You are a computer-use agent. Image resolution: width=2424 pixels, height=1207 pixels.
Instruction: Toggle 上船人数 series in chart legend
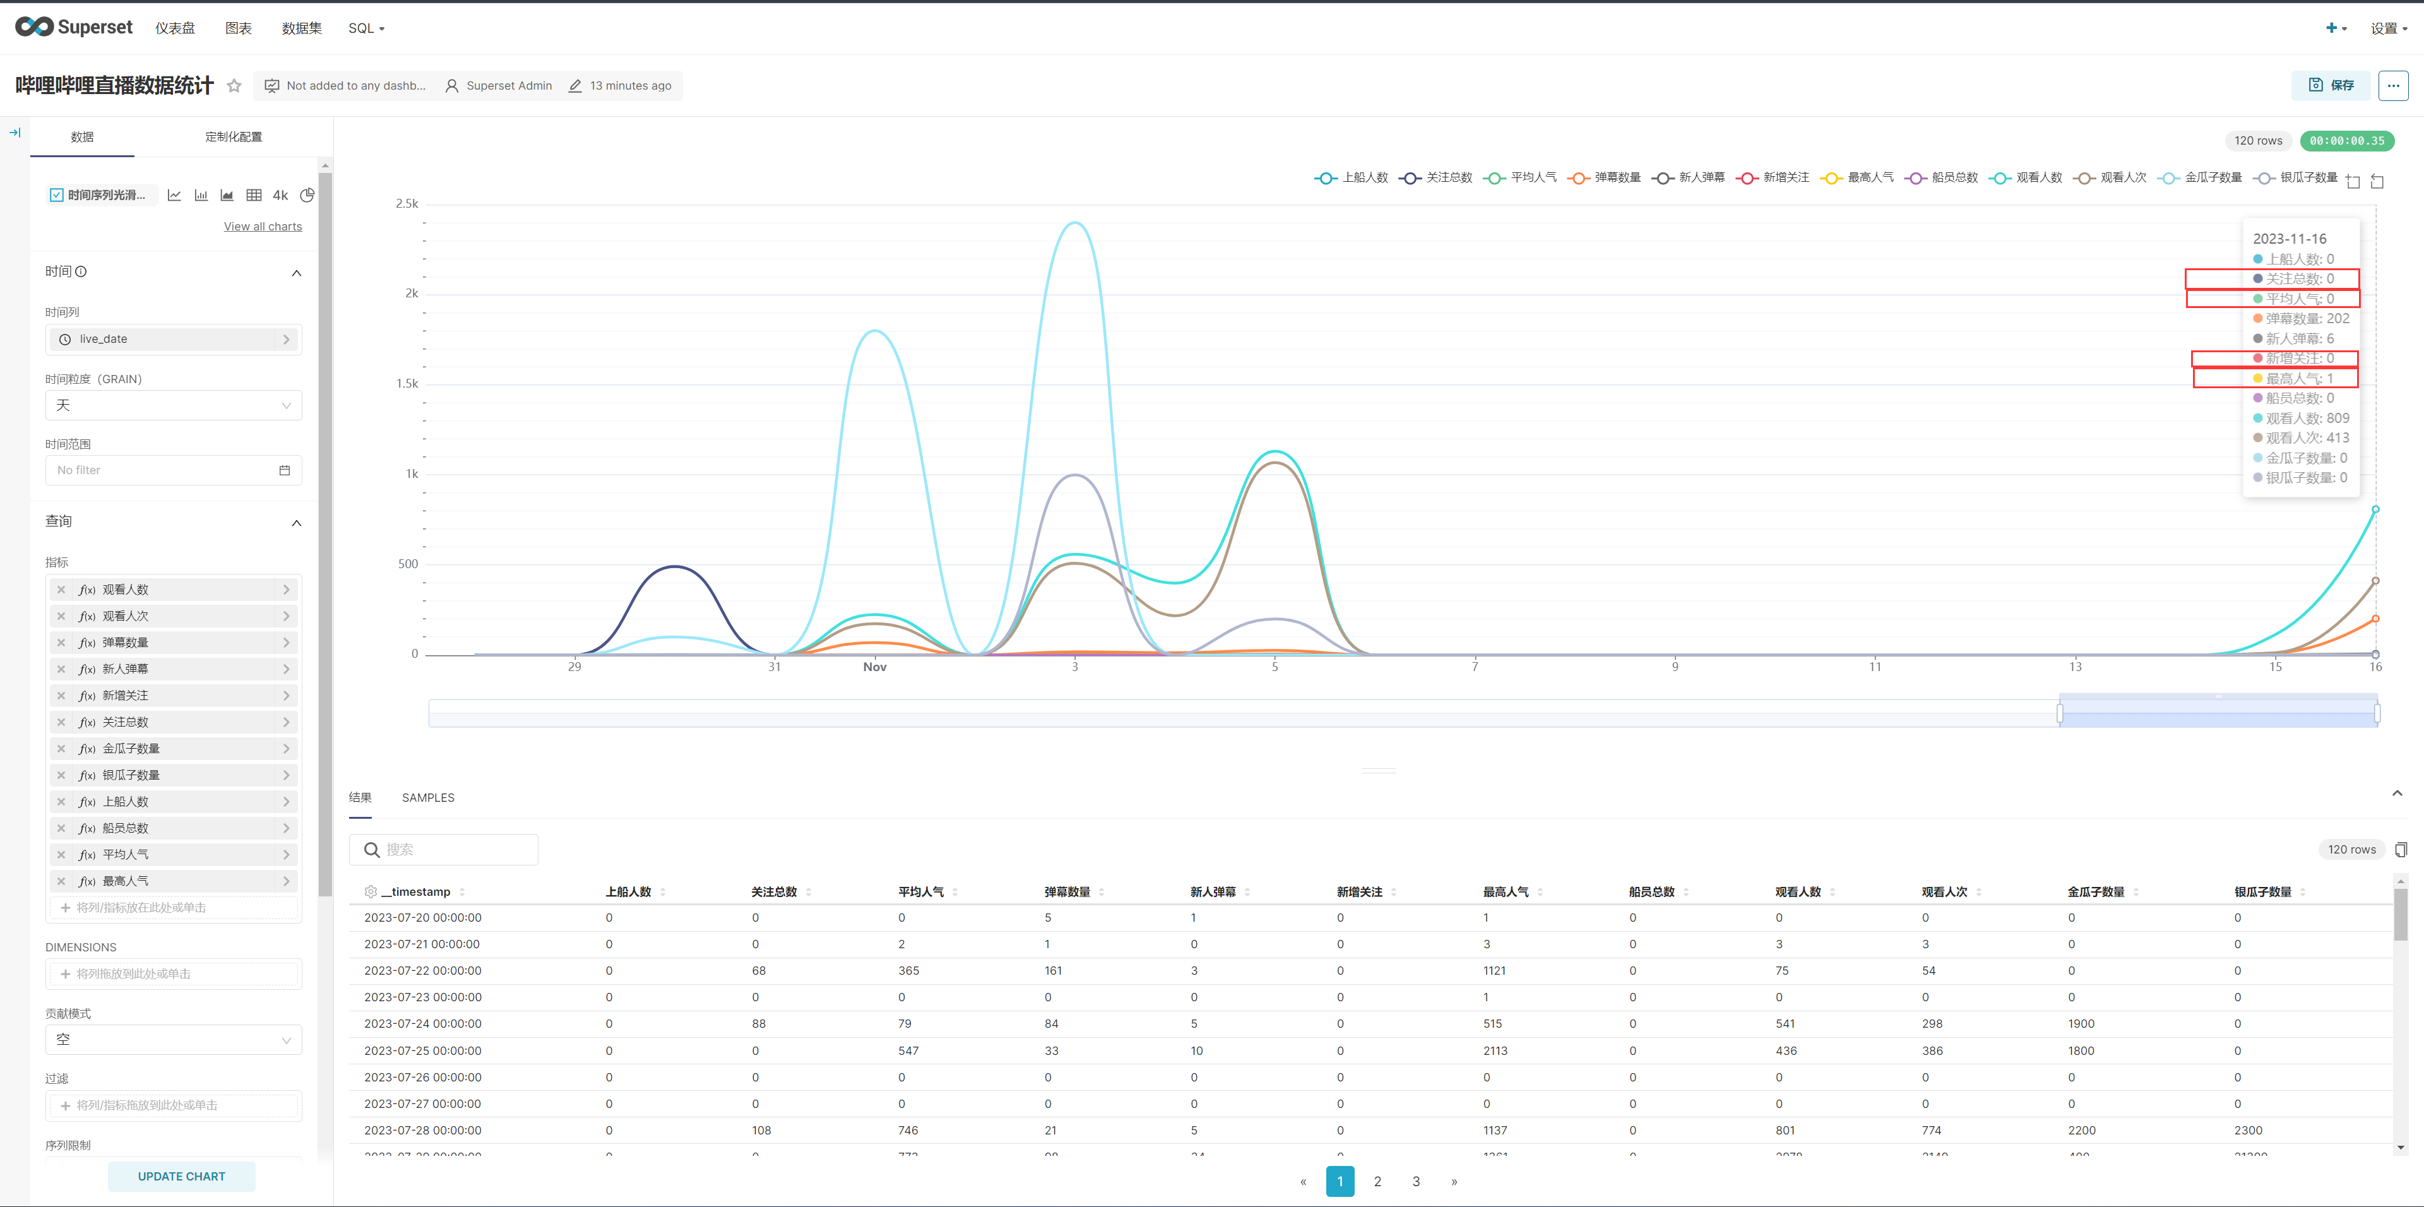pyautogui.click(x=1352, y=177)
